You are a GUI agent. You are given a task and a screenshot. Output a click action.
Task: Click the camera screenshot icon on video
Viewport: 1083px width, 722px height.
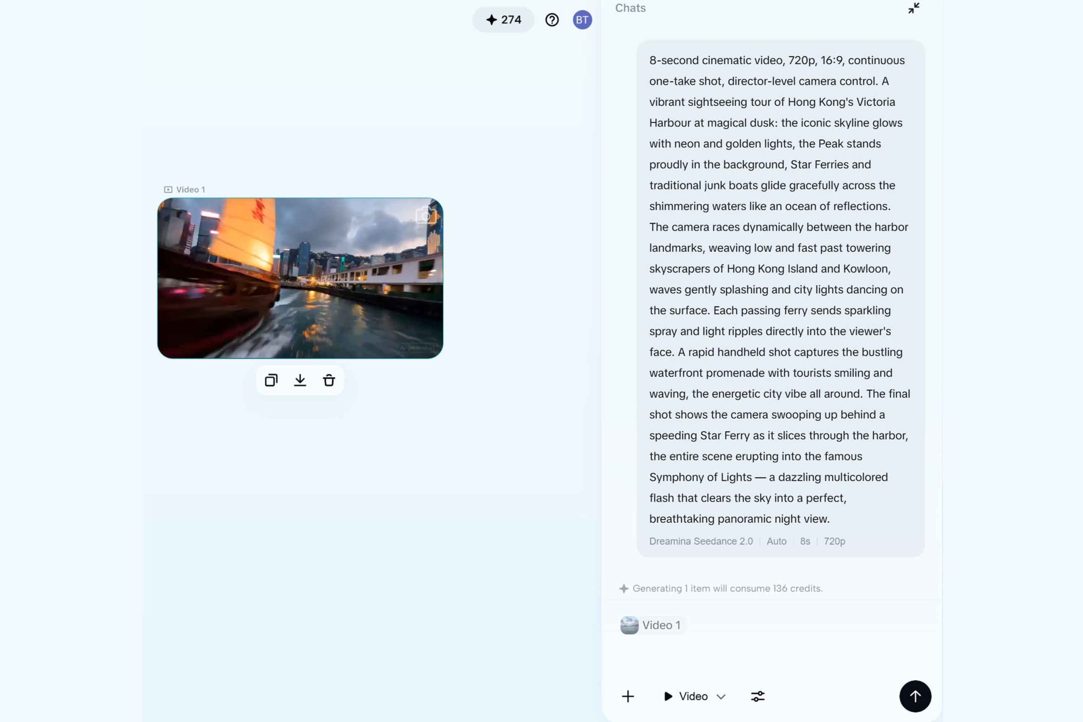click(x=426, y=215)
